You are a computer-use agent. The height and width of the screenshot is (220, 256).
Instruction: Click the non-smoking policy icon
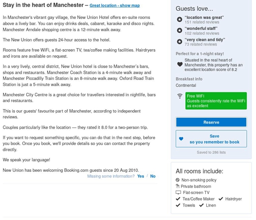[x=178, y=180]
